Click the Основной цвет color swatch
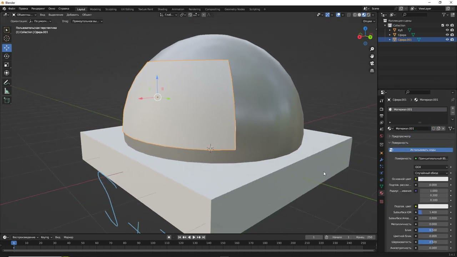The image size is (457, 257). coord(433,179)
